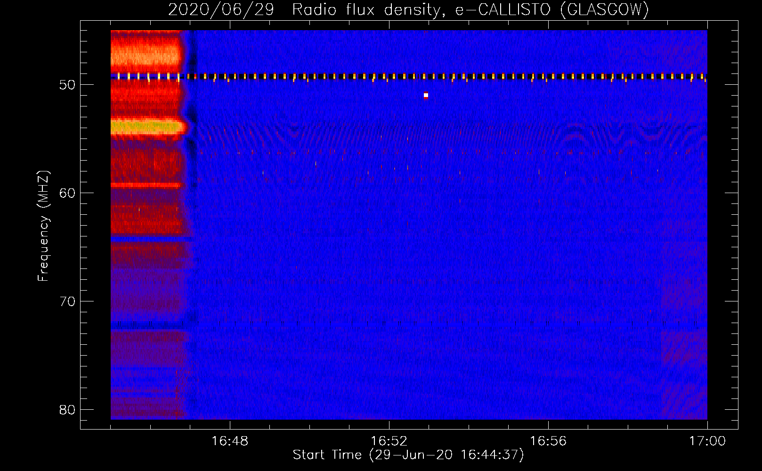Click the 'Frequency (MHZ)' vertical axis label
Image resolution: width=762 pixels, height=471 pixels.
coord(43,226)
